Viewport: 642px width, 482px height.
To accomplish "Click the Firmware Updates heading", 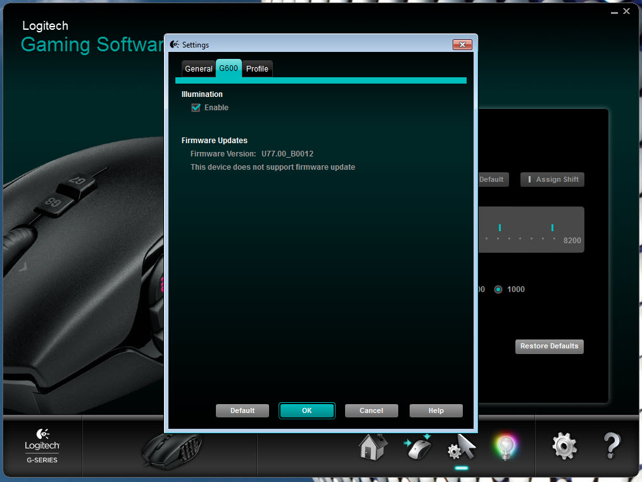I will pos(215,141).
